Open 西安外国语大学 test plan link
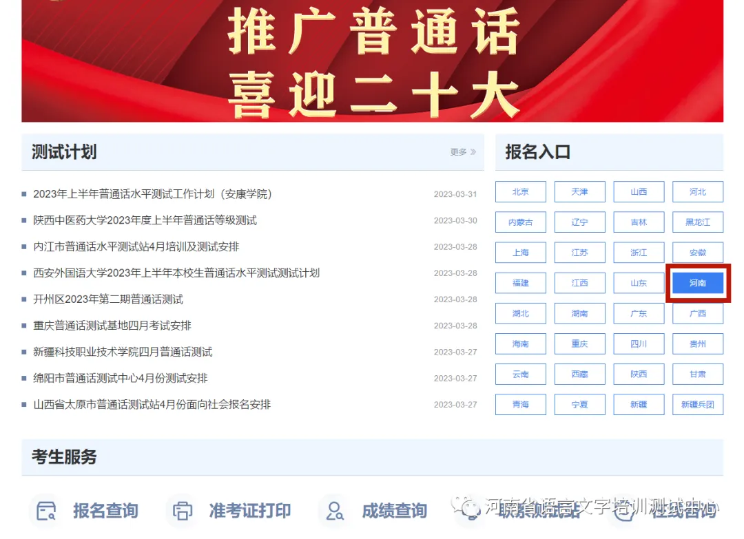 [x=176, y=273]
